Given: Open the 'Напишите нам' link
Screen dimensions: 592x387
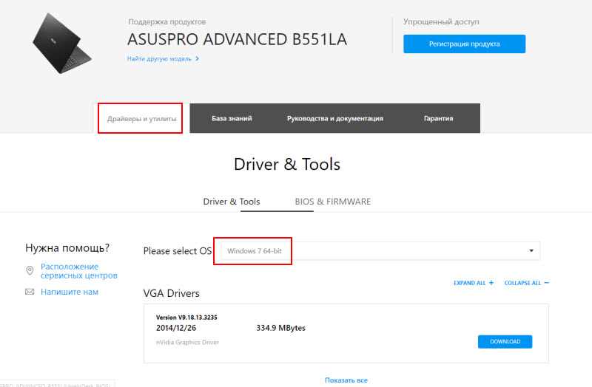Looking at the screenshot, I should [70, 292].
